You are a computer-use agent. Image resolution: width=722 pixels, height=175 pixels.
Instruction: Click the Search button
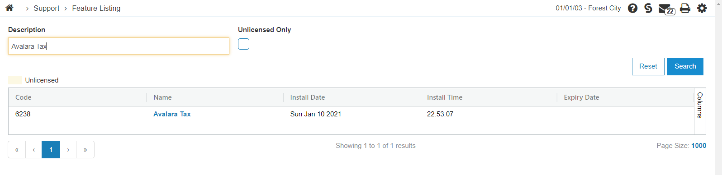[685, 66]
